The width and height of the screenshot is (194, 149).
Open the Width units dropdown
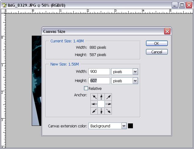point(125,72)
